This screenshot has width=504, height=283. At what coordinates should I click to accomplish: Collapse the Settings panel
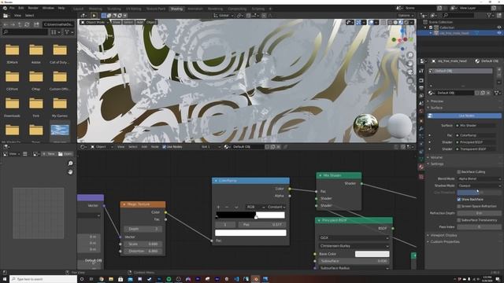(436, 164)
